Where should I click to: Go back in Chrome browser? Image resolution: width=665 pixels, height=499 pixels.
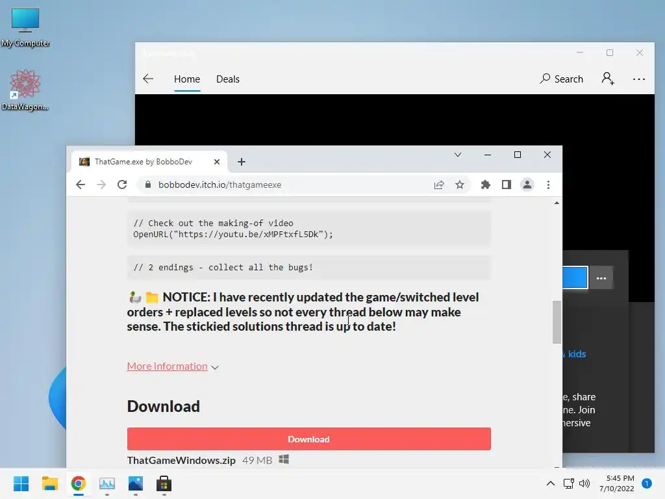coord(80,185)
